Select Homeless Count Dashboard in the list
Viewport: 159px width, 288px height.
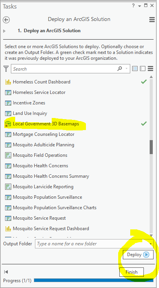42,82
